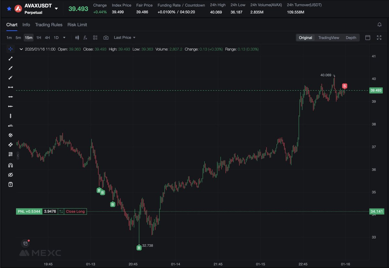Select the price line tool labeled 123
This screenshot has height=268, width=389.
pyautogui.click(x=10, y=125)
